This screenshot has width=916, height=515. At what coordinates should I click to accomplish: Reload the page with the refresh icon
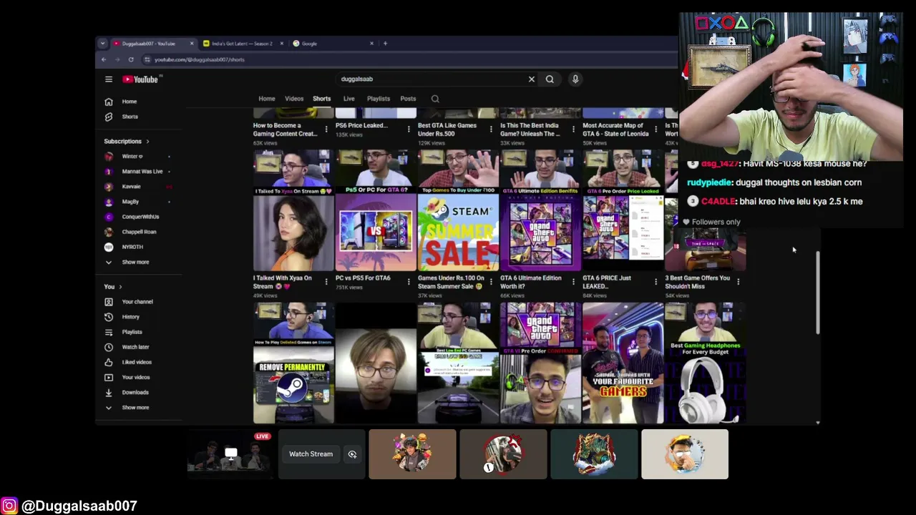pos(131,59)
